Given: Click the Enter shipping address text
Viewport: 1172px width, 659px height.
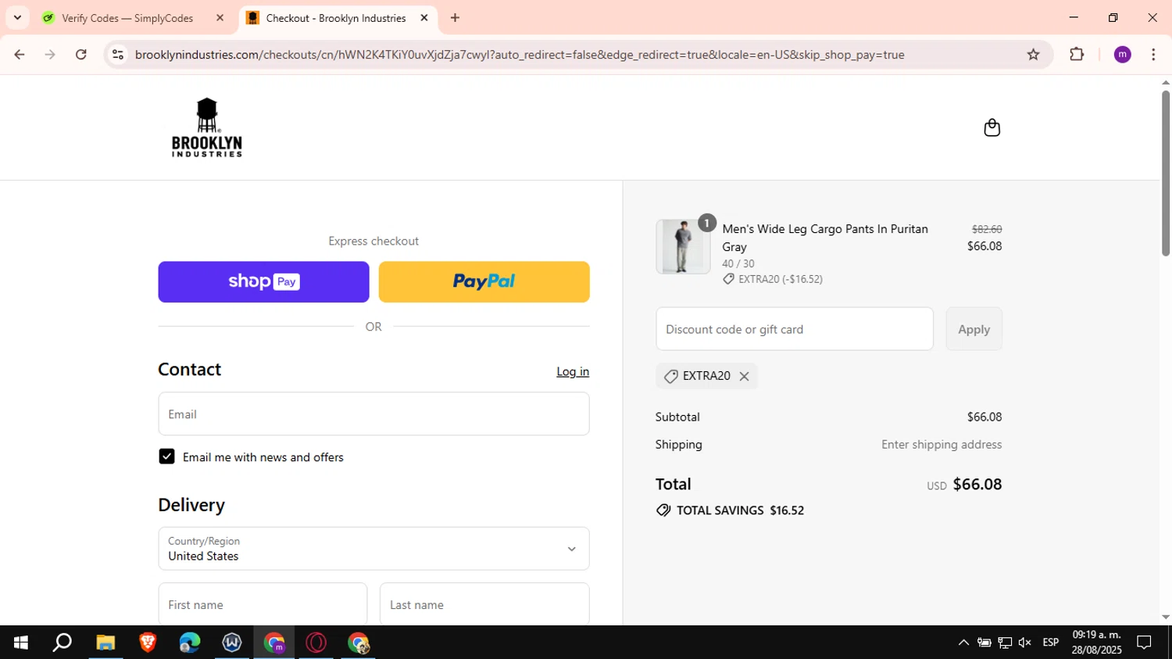Looking at the screenshot, I should (x=942, y=444).
